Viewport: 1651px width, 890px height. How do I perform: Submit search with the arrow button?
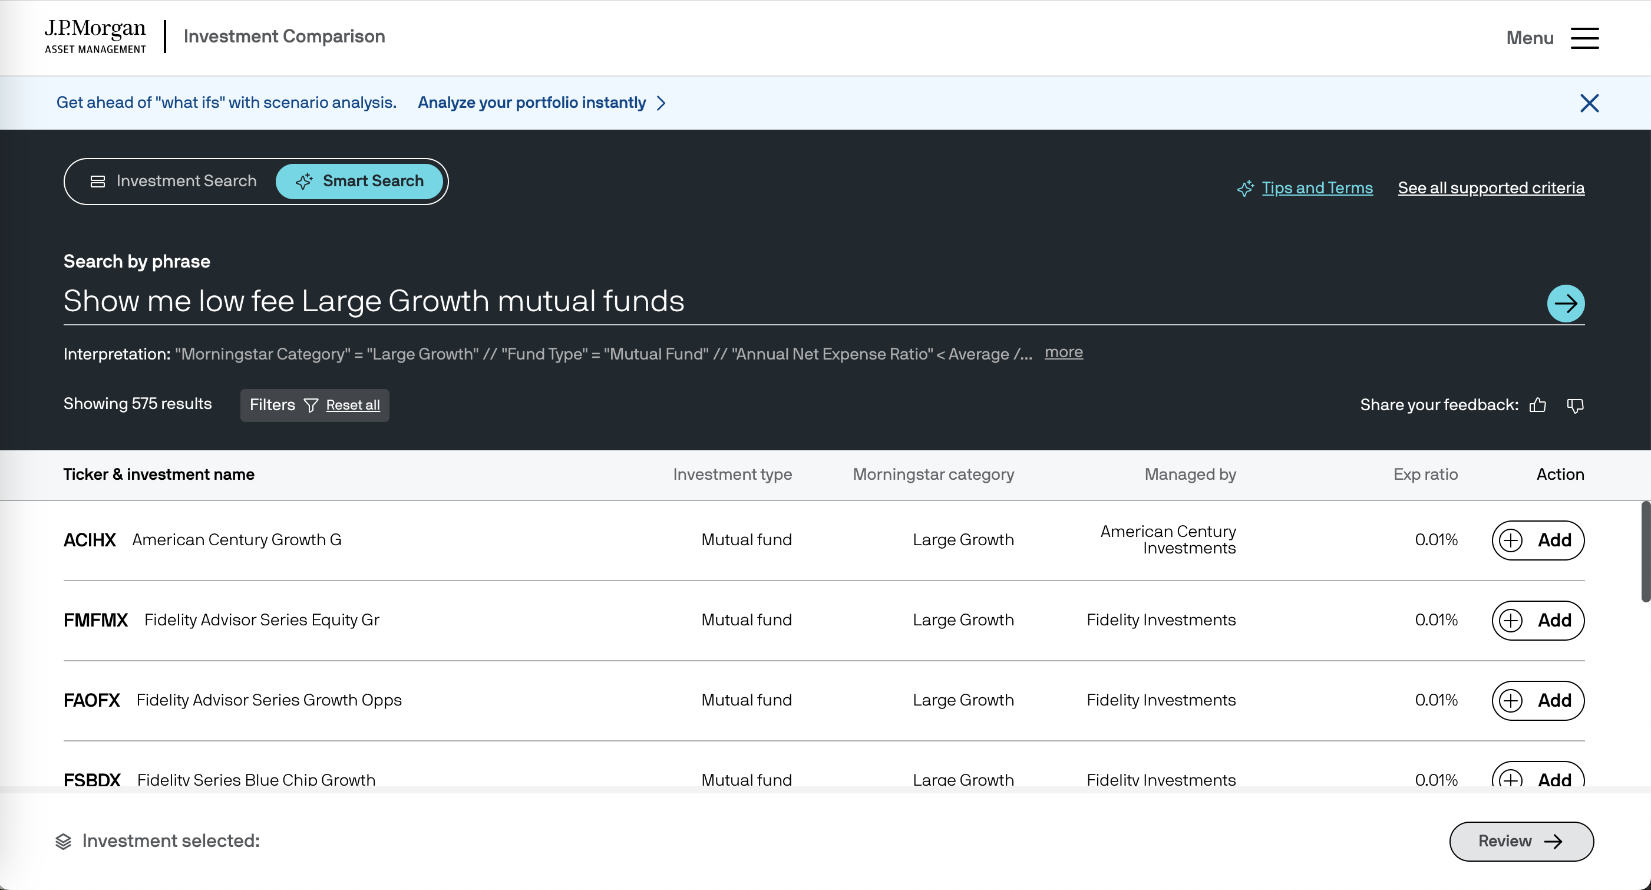(x=1565, y=304)
